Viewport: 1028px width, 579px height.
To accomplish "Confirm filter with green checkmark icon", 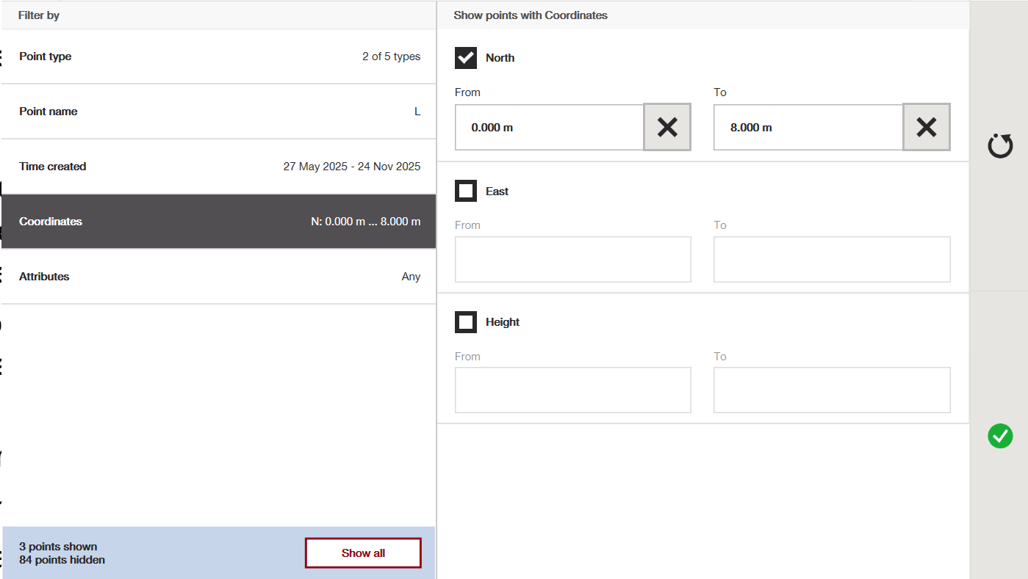I will (x=1000, y=437).
